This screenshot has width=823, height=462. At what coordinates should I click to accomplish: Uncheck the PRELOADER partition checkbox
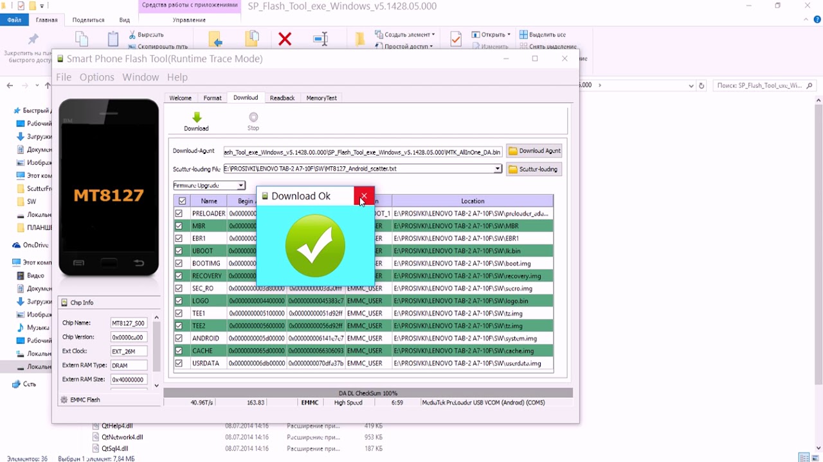179,213
